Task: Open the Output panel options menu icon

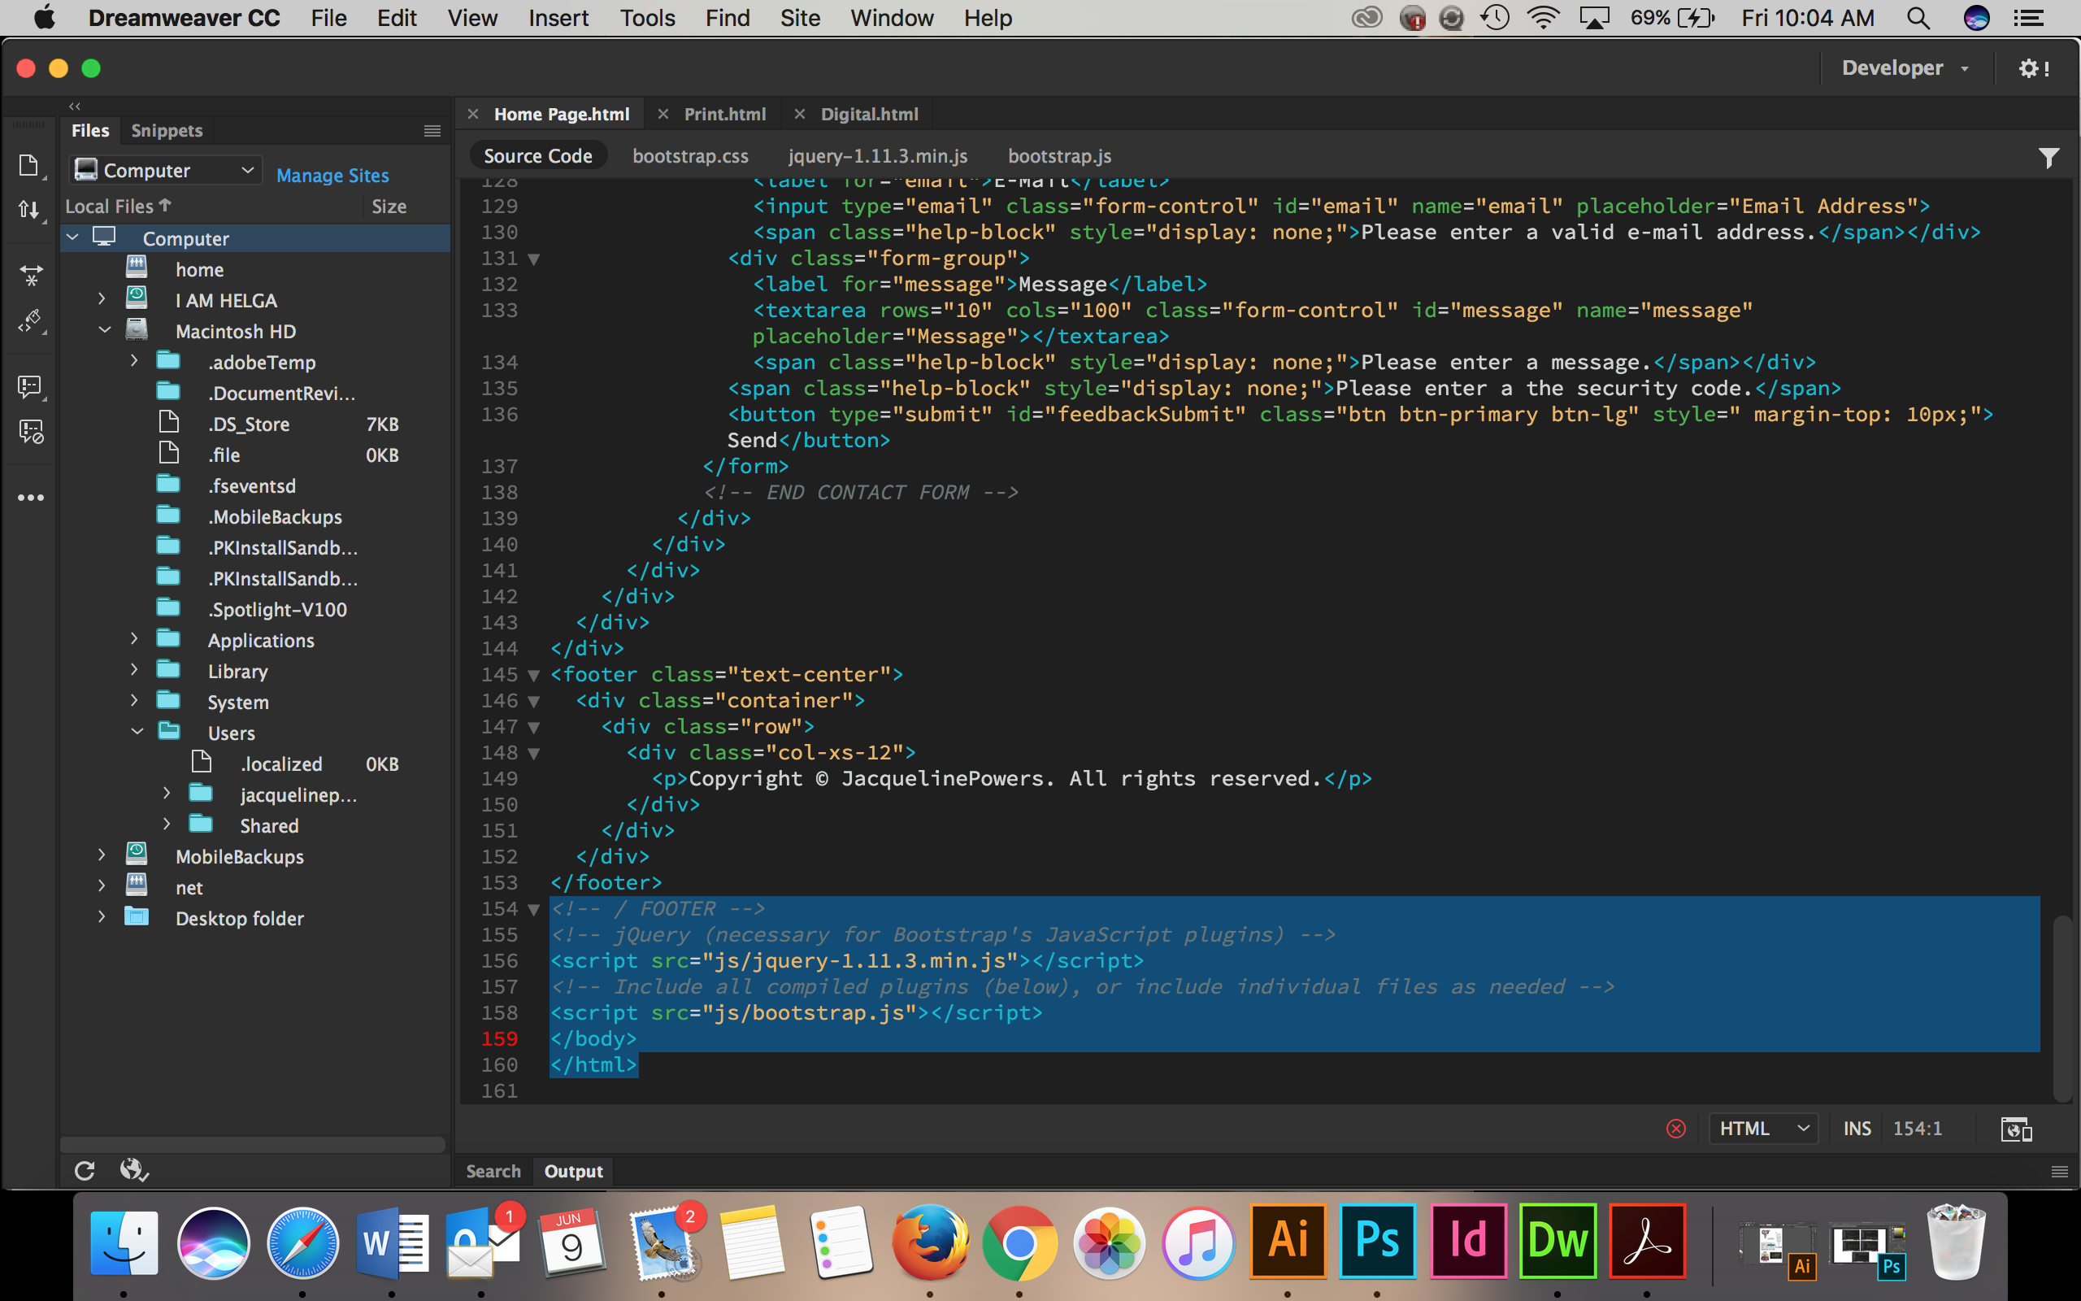Action: click(2060, 1171)
